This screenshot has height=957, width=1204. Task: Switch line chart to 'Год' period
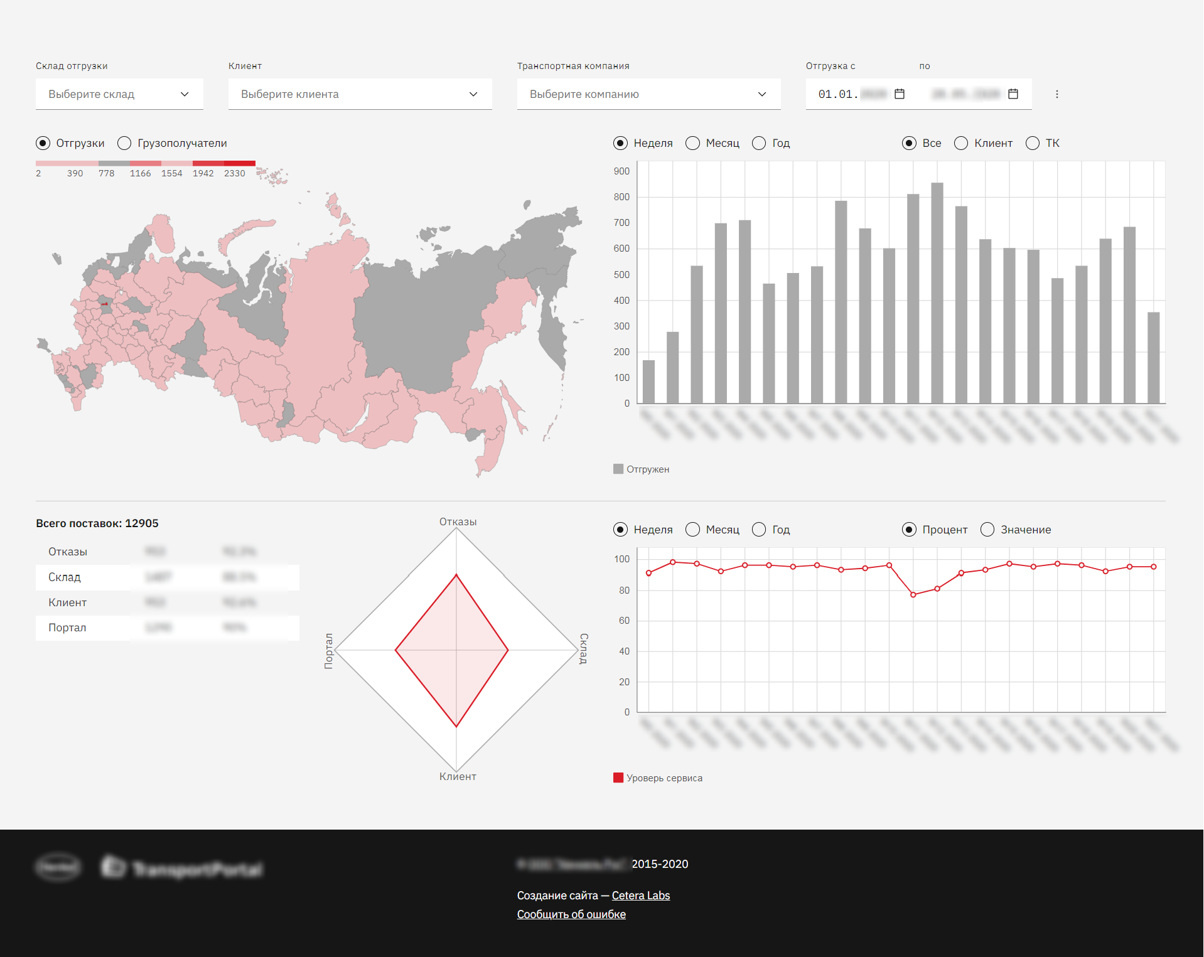pyautogui.click(x=758, y=530)
